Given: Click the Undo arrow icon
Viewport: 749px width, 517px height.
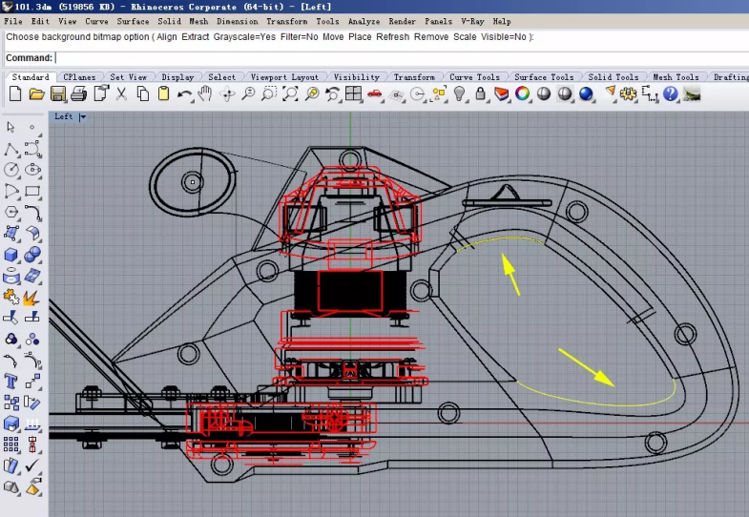Looking at the screenshot, I should pyautogui.click(x=185, y=93).
